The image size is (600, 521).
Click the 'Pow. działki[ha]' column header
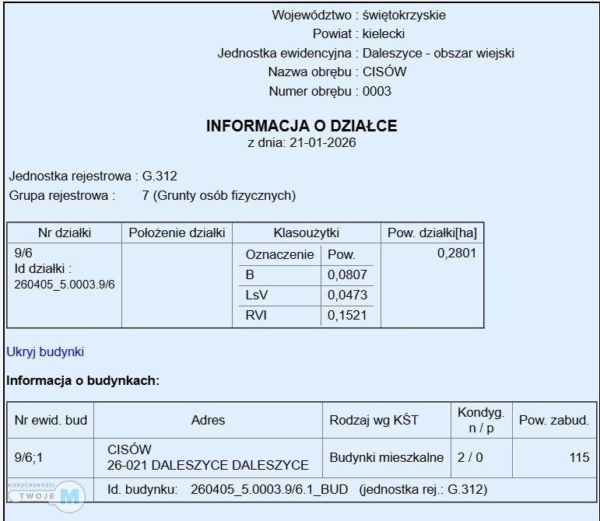pyautogui.click(x=432, y=233)
